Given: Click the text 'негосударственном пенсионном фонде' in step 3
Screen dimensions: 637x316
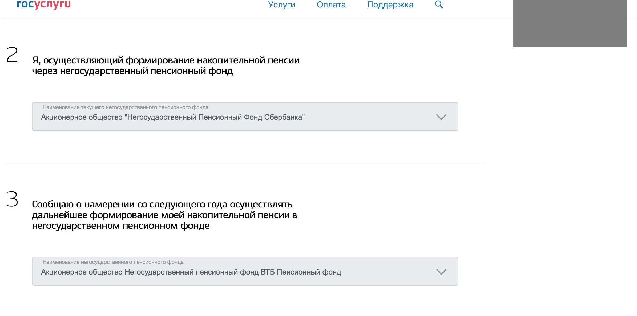Looking at the screenshot, I should pyautogui.click(x=120, y=226).
